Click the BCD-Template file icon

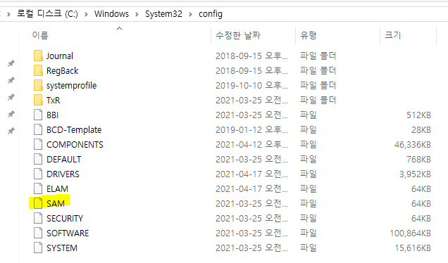click(38, 130)
